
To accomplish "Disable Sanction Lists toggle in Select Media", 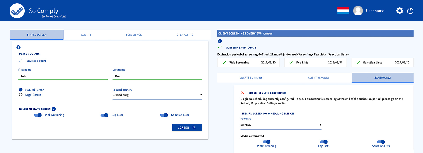I will (164, 115).
